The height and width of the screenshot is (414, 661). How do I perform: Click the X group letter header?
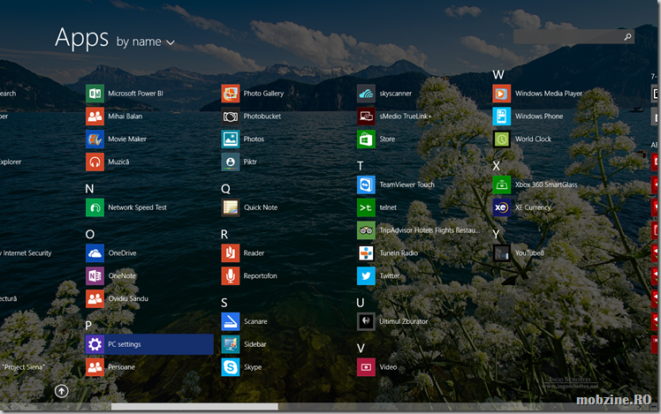[496, 166]
